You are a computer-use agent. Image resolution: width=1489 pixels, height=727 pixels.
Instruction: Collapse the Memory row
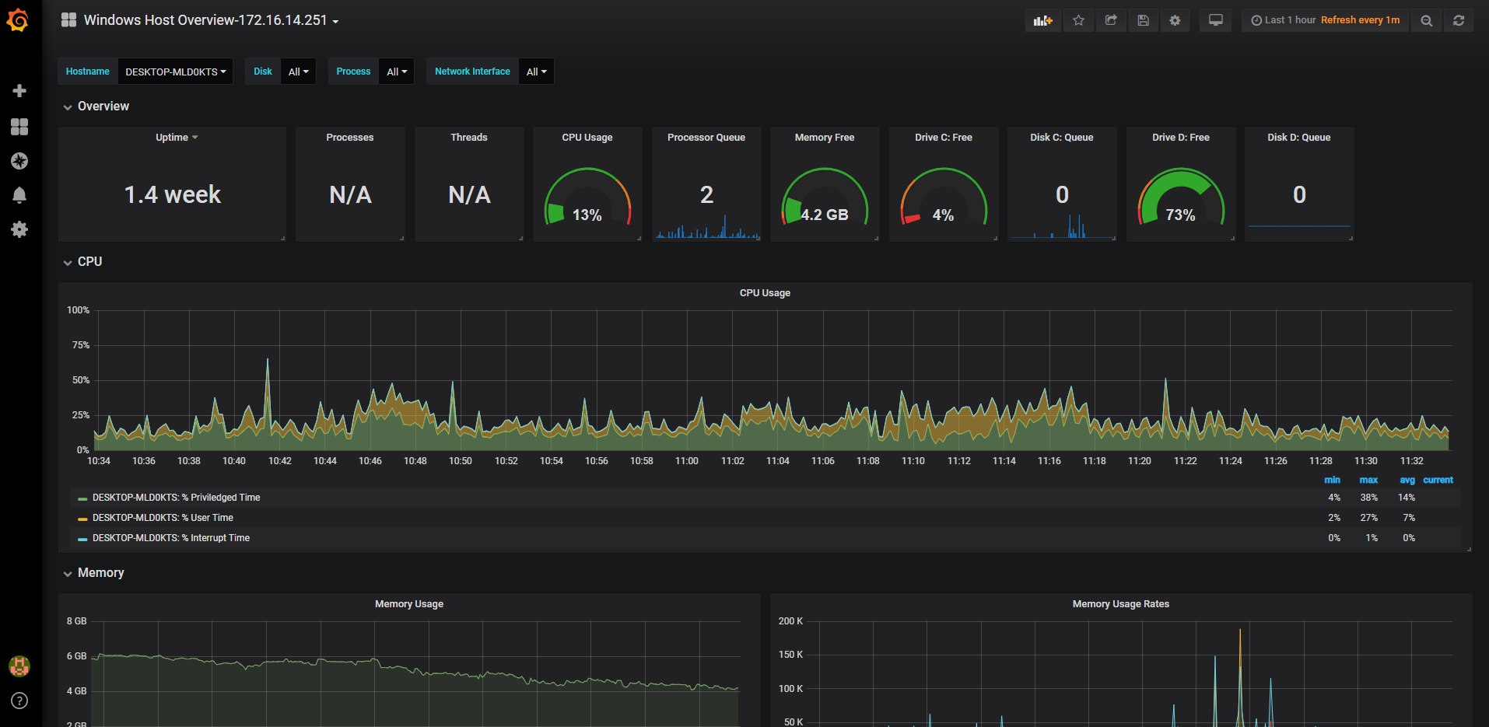click(x=94, y=573)
